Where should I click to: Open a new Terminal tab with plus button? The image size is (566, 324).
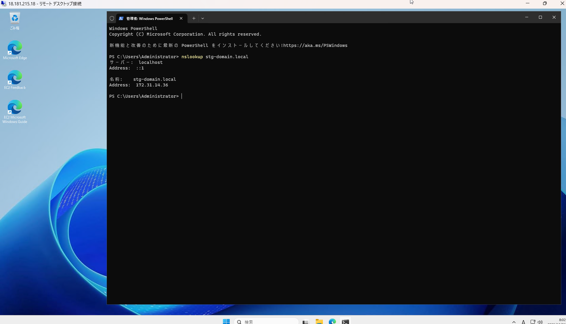tap(194, 18)
